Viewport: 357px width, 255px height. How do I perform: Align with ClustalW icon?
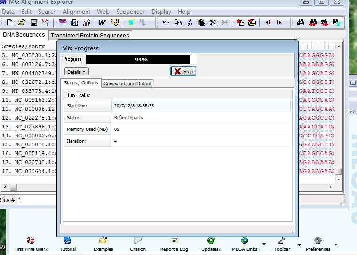tap(102, 22)
